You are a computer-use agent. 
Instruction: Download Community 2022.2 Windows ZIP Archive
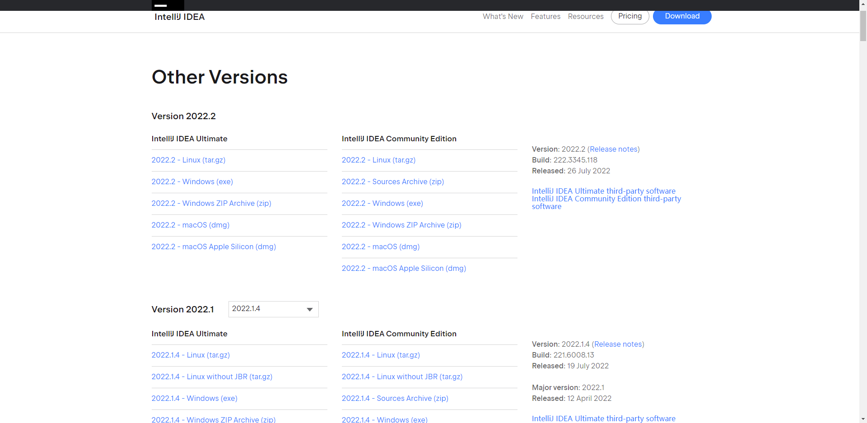(x=401, y=225)
